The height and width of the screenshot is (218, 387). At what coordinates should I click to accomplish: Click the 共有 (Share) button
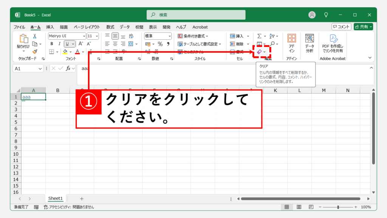pos(363,26)
